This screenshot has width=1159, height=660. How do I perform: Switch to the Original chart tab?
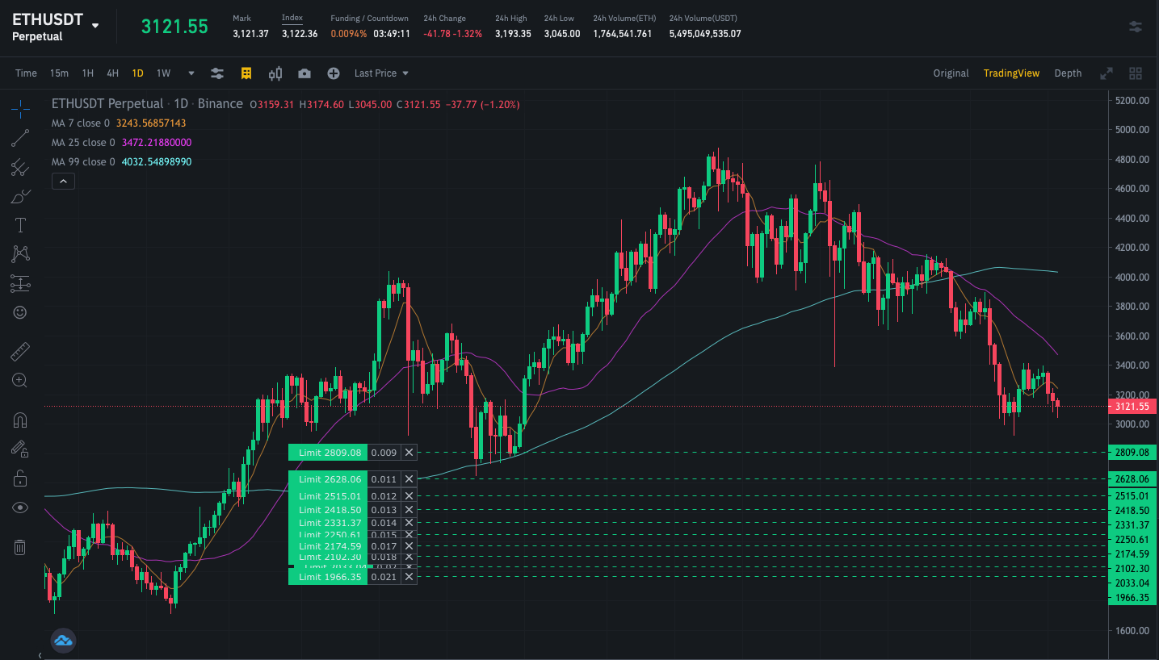coord(951,73)
